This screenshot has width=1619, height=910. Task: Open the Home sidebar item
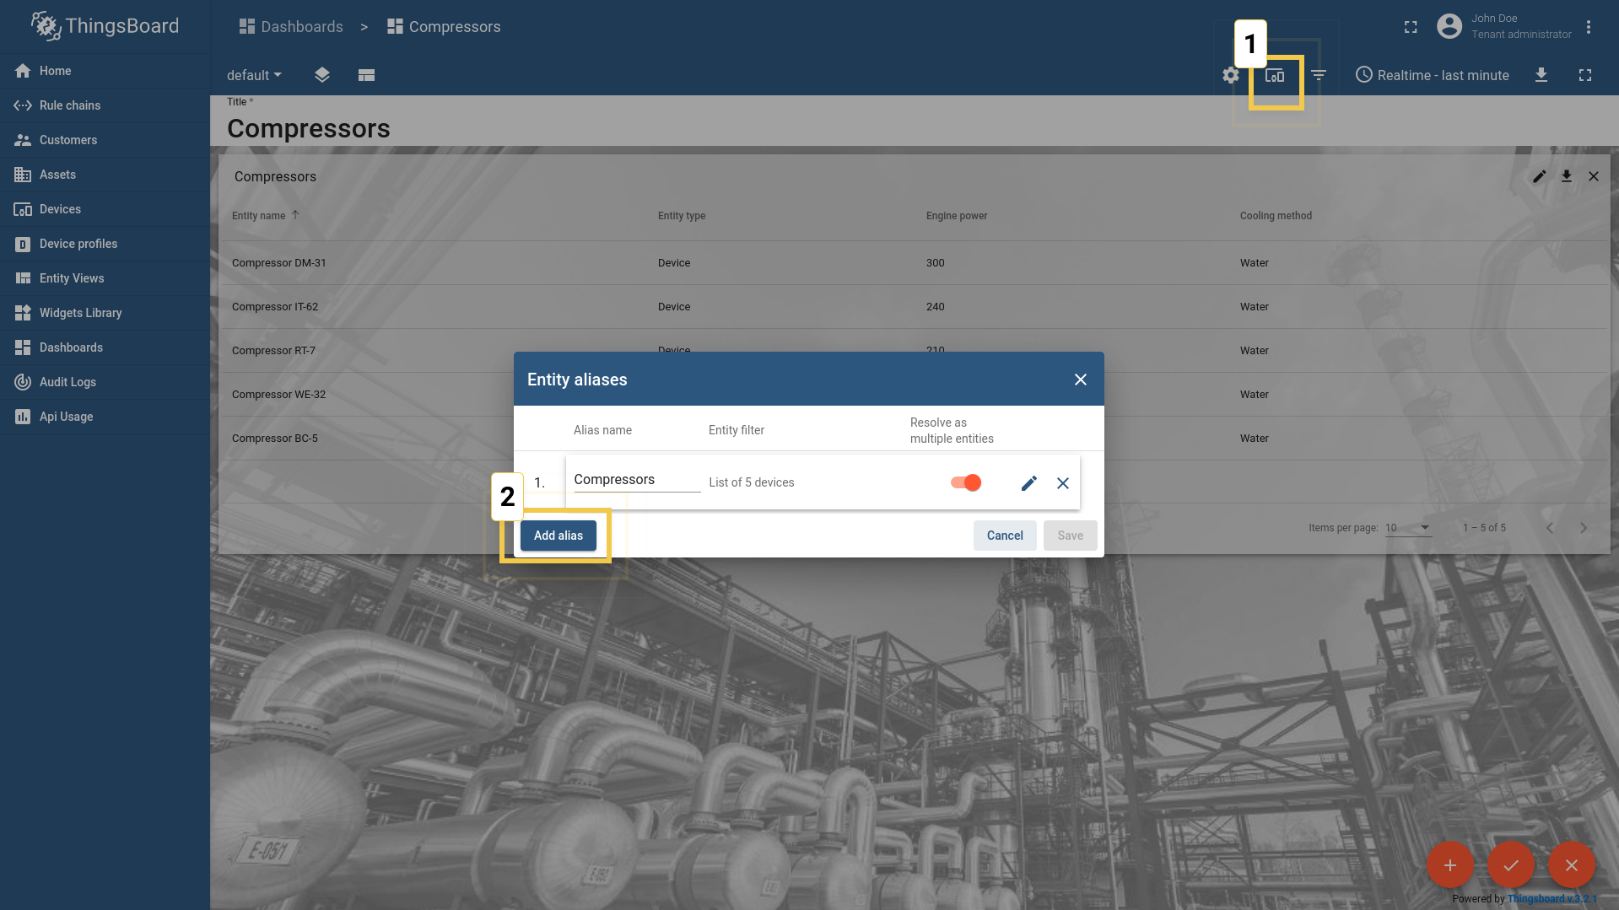(105, 71)
